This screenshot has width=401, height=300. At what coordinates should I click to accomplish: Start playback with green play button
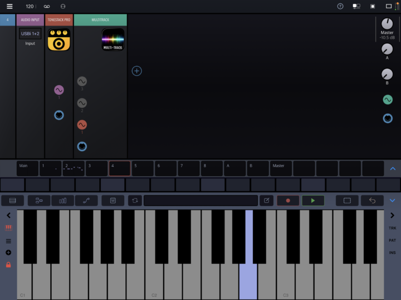tap(313, 201)
